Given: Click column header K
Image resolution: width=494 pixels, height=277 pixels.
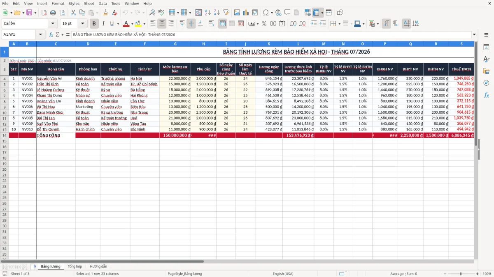Looking at the screenshot, I should click(x=269, y=44).
